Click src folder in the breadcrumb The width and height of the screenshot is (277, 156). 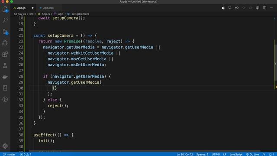point(31,14)
